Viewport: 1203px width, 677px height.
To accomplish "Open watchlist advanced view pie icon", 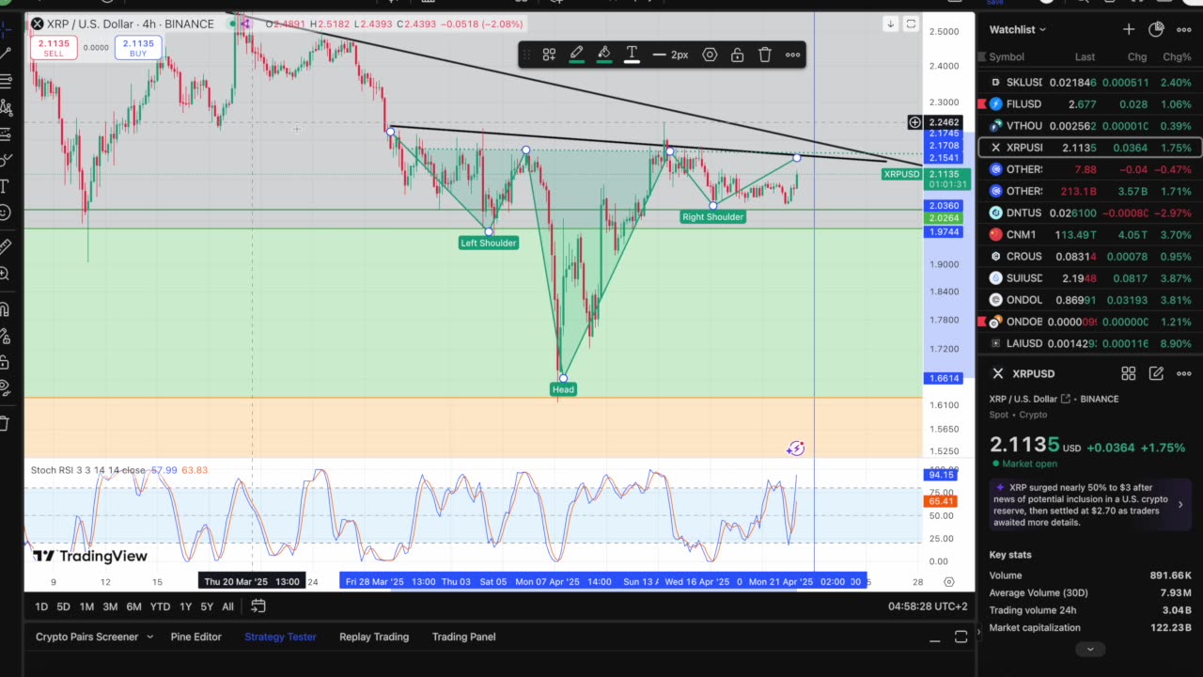I will click(x=1156, y=29).
